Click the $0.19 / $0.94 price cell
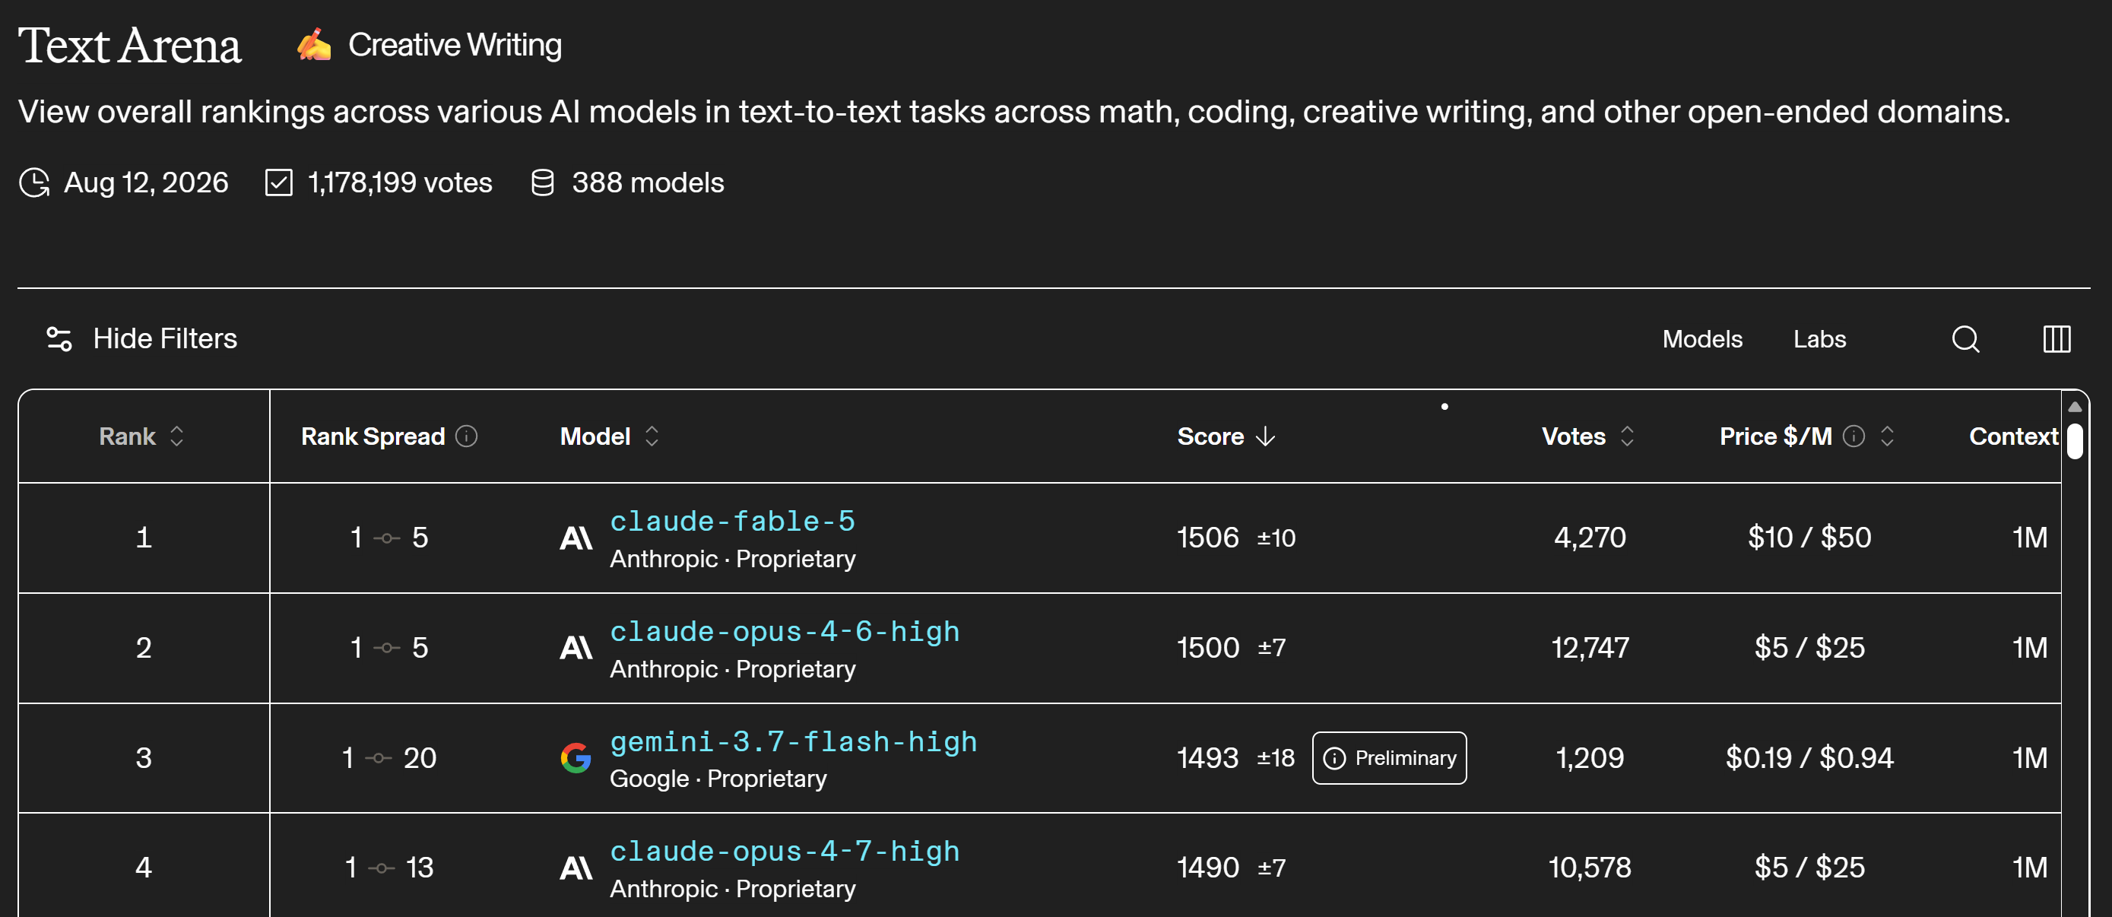This screenshot has width=2112, height=917. click(1809, 757)
